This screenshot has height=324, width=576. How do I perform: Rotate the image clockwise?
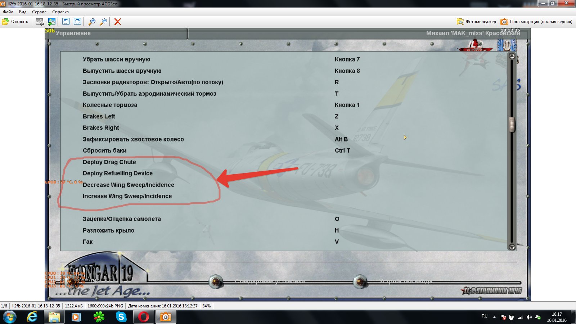77,22
